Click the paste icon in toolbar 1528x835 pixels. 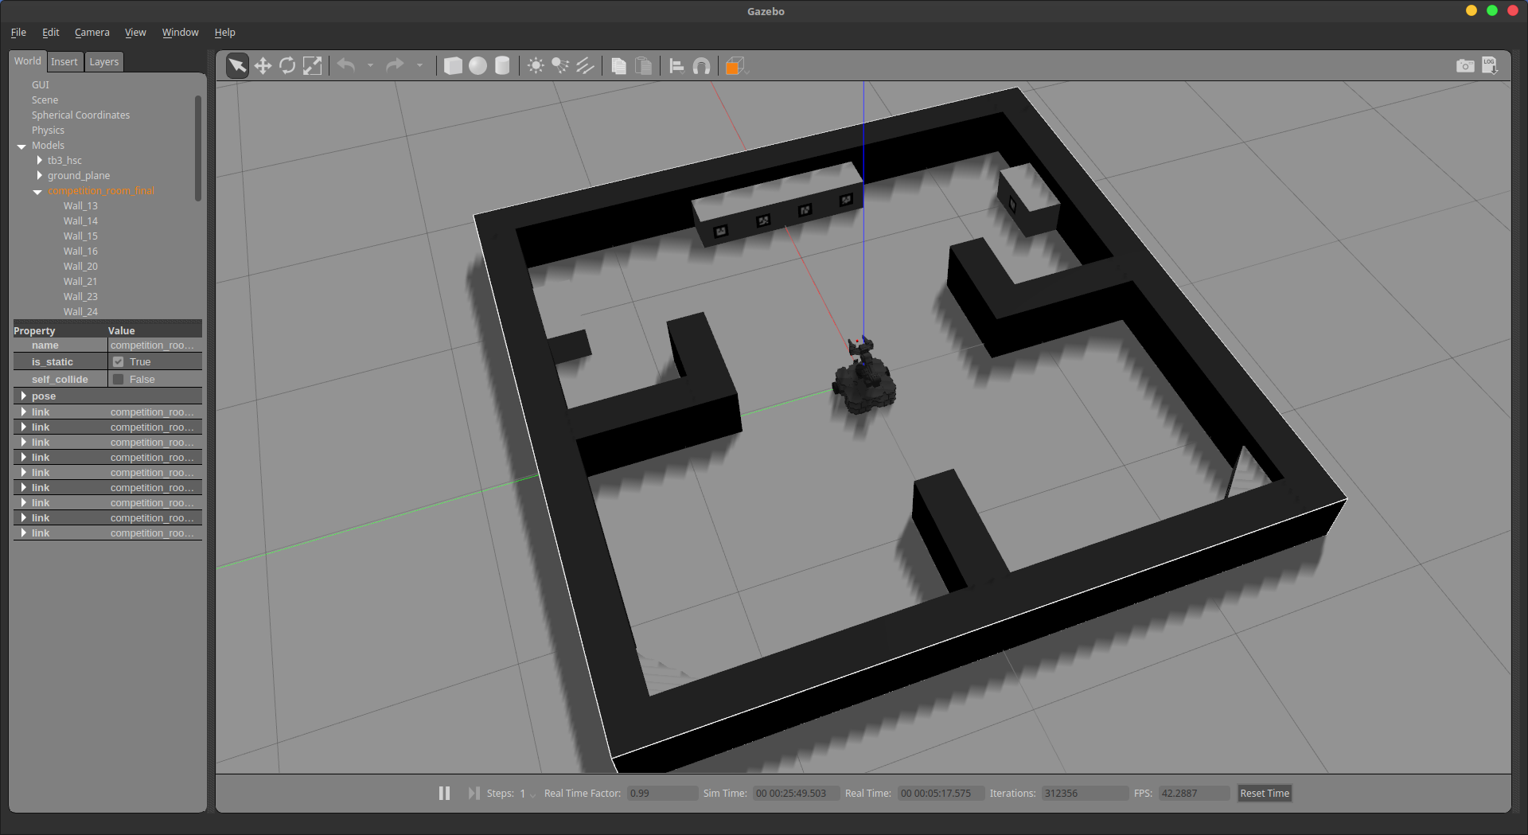[644, 66]
